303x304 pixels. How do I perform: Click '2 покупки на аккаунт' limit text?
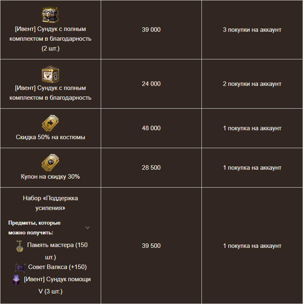(252, 84)
